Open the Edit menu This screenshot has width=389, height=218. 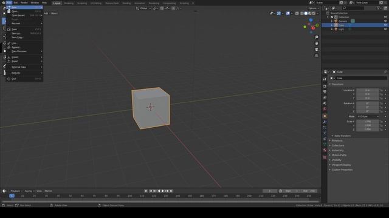coord(16,2)
